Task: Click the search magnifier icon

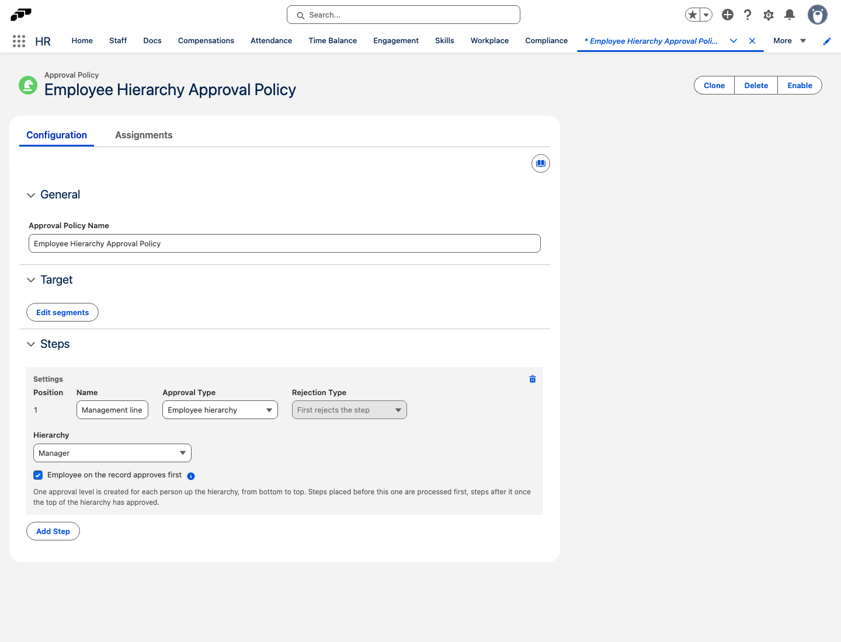Action: tap(301, 15)
